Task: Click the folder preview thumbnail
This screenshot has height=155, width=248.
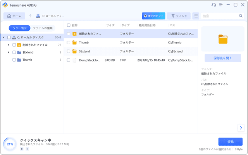Action: coord(223,39)
